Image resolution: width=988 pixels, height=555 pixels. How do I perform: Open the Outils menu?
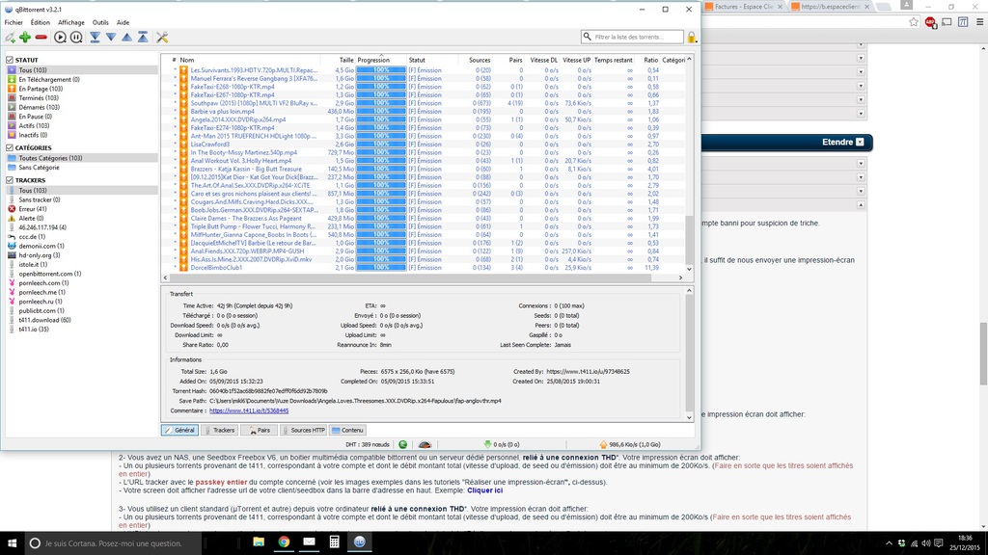point(100,22)
